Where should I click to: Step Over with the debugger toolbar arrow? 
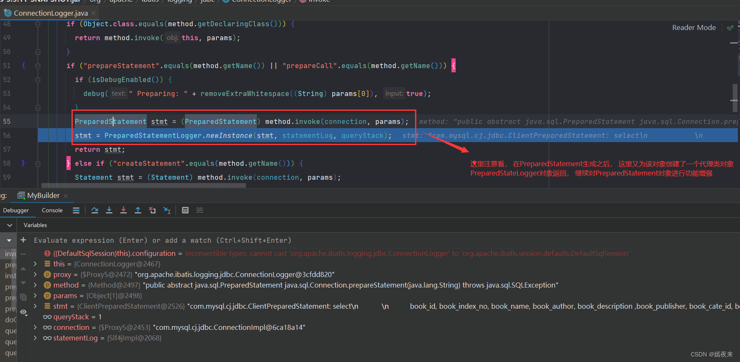coord(95,210)
